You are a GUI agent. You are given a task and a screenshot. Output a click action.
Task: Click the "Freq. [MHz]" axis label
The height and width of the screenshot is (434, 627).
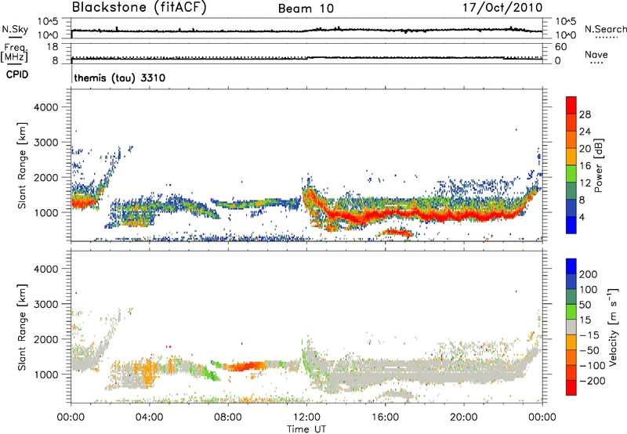point(15,53)
